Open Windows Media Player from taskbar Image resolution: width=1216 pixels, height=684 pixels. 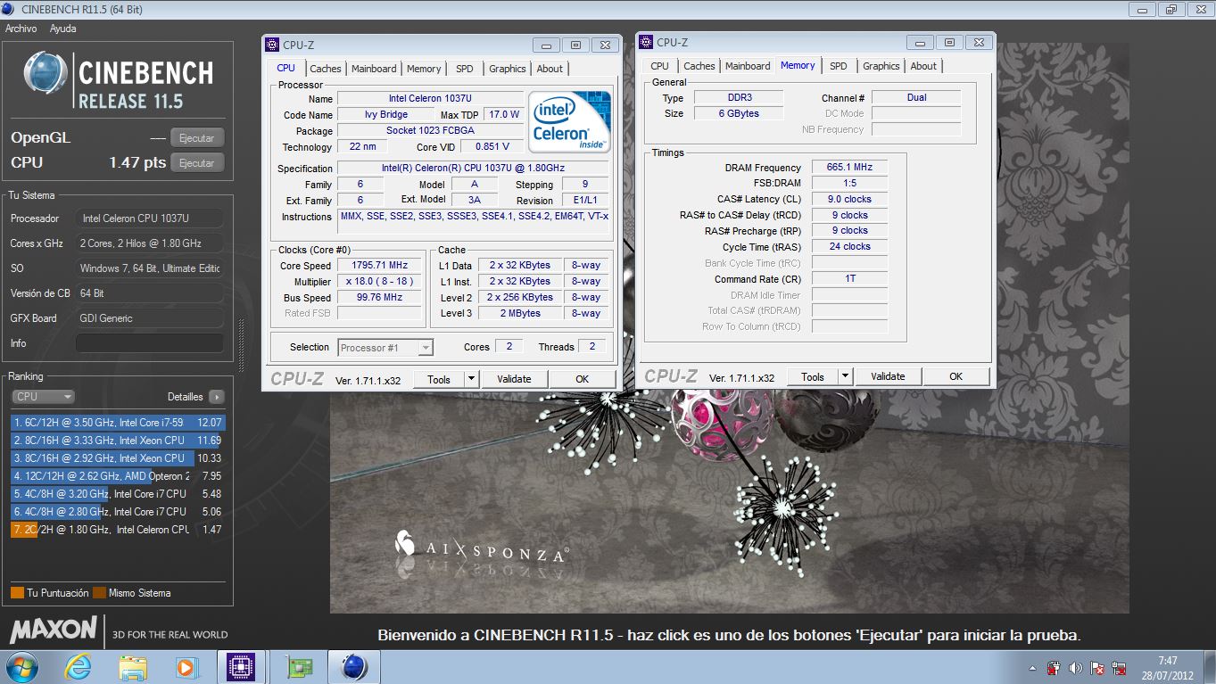coord(186,667)
